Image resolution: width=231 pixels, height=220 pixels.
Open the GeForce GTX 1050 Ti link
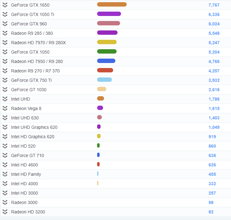[33, 14]
